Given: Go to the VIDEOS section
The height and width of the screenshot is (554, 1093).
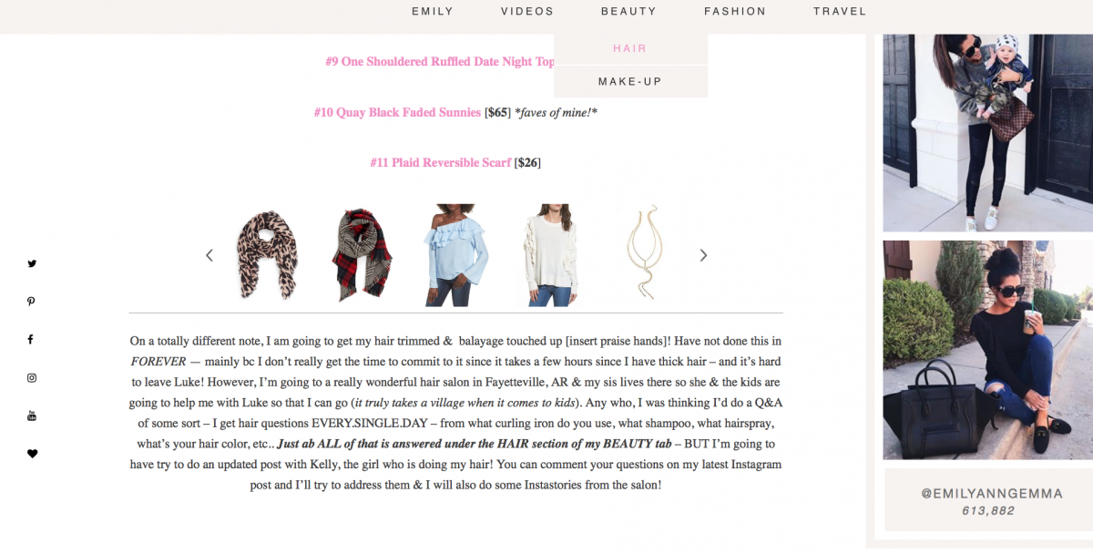Looking at the screenshot, I should tap(527, 12).
